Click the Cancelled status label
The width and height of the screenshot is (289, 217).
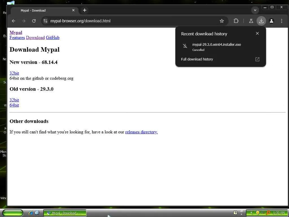point(198,50)
